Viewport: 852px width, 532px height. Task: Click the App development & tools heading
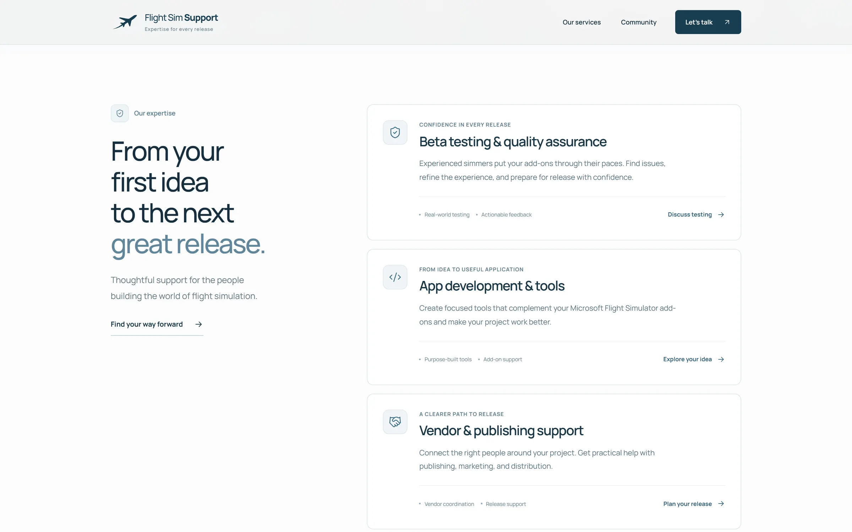(x=492, y=286)
